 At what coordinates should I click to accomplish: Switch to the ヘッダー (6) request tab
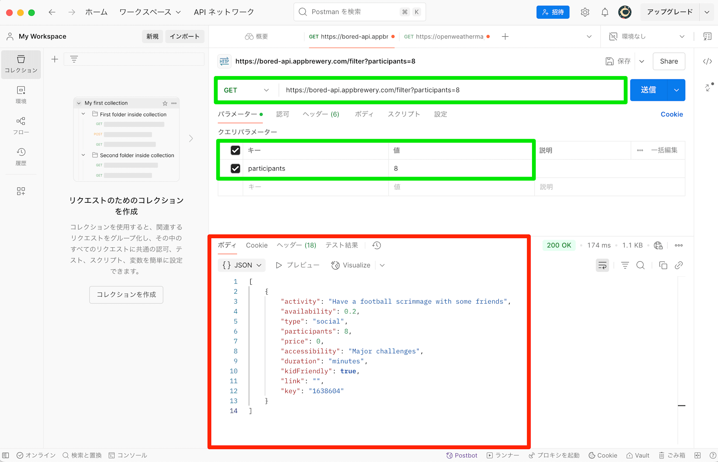321,114
